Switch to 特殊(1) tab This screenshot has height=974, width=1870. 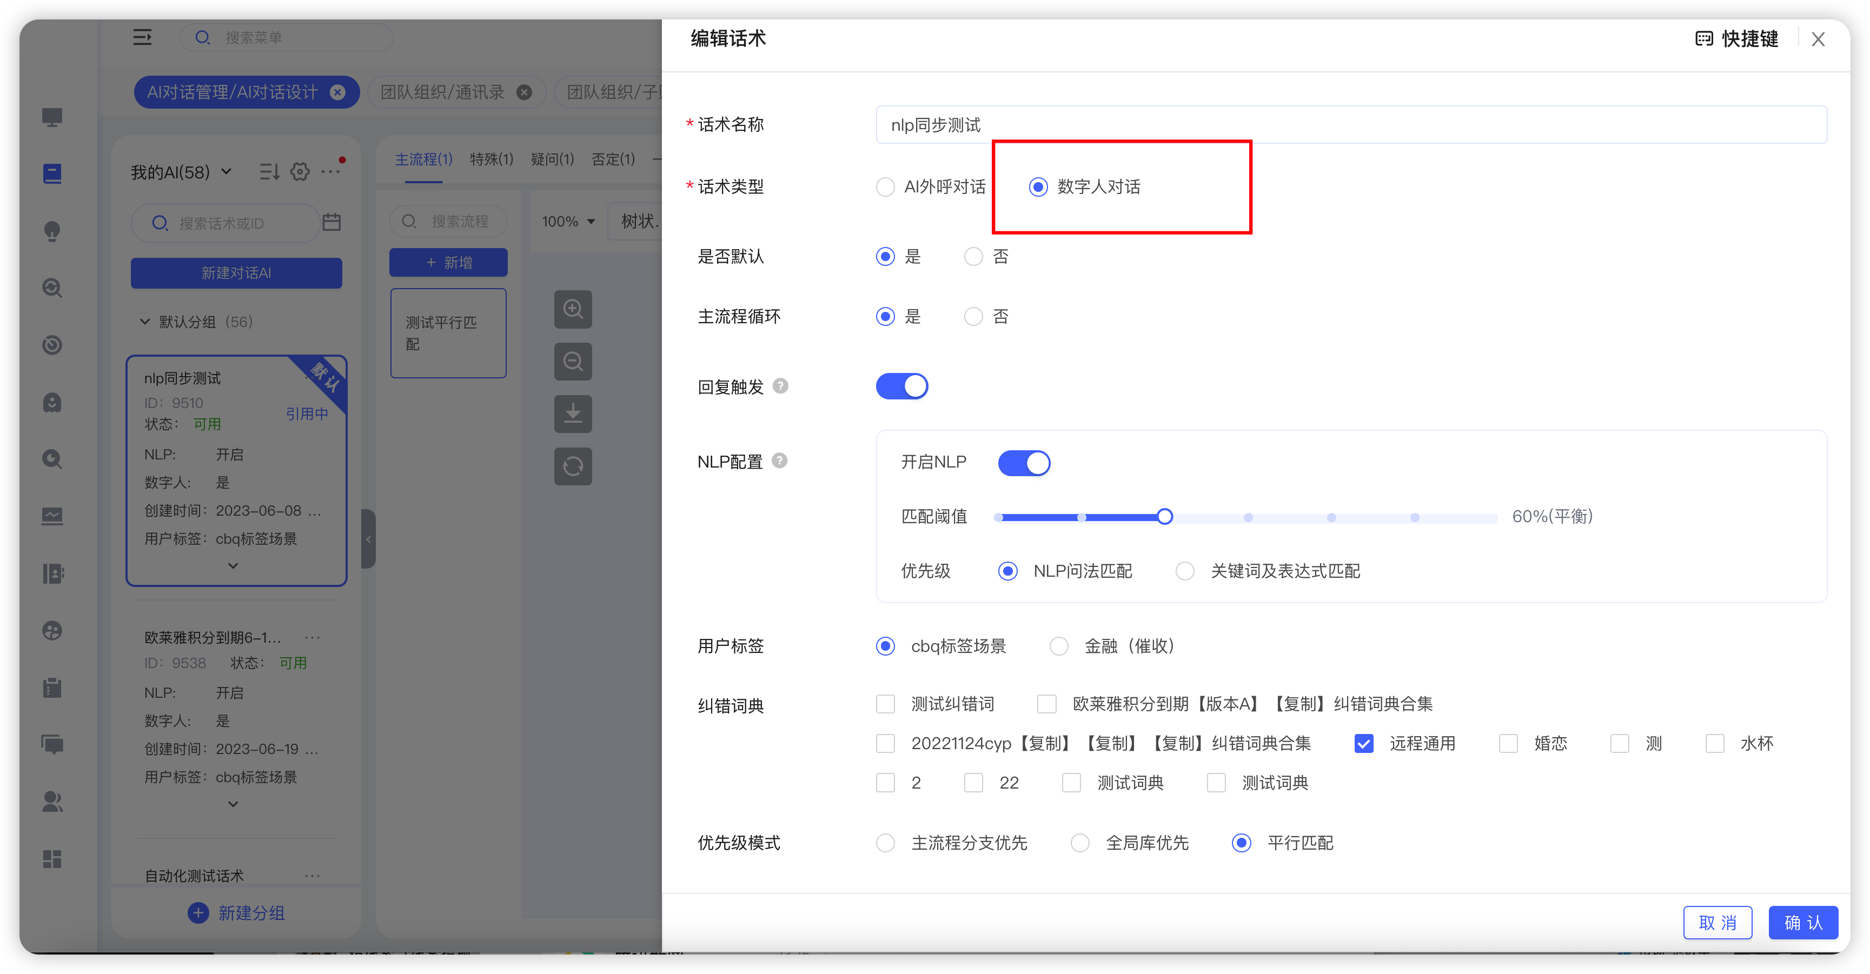(x=492, y=159)
